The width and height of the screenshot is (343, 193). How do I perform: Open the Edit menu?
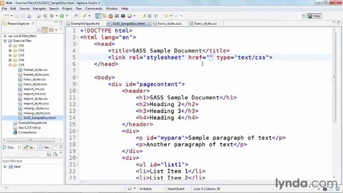[13, 9]
